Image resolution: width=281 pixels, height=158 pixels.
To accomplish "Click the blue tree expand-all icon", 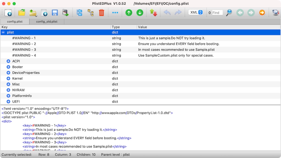I will (x=79, y=13).
